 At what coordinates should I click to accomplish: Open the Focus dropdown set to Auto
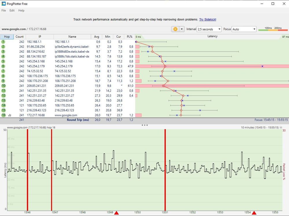[x=244, y=29]
